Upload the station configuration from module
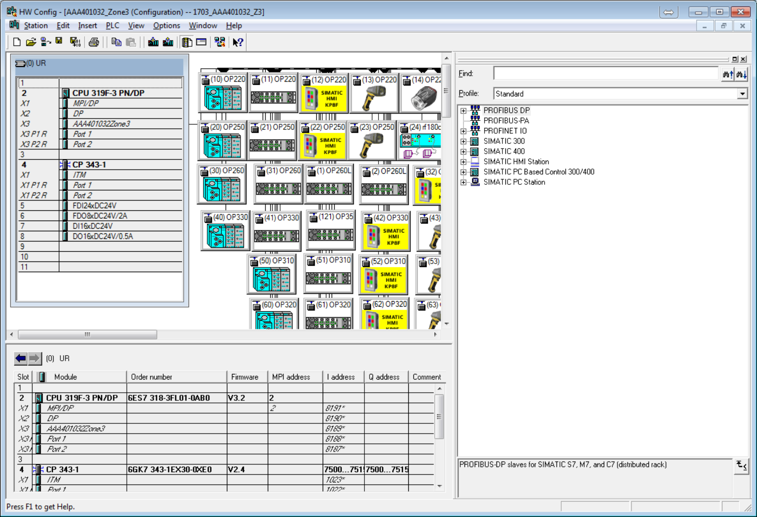The width and height of the screenshot is (757, 517). [x=167, y=42]
